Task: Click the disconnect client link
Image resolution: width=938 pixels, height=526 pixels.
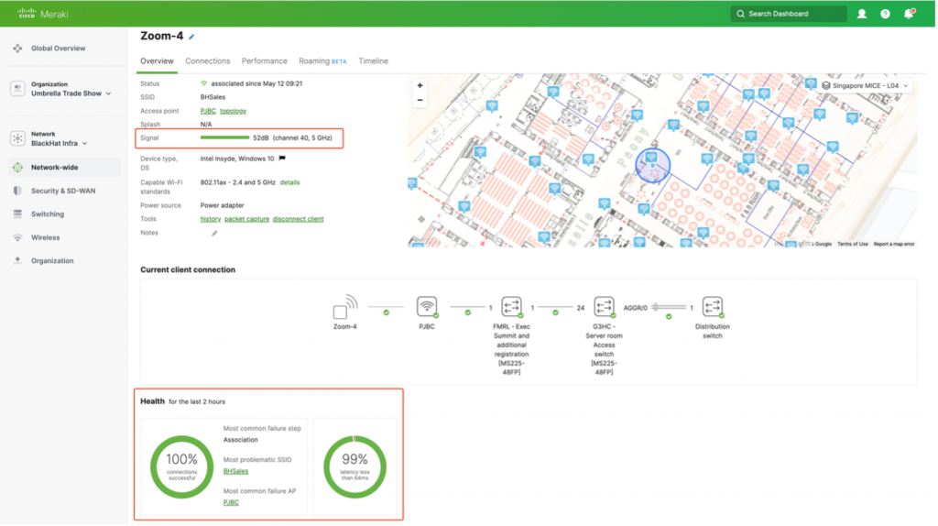Action: [x=298, y=219]
